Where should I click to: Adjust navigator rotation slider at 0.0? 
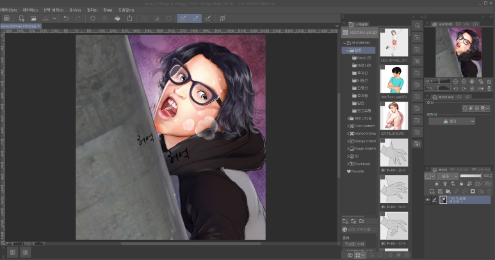[x=437, y=88]
